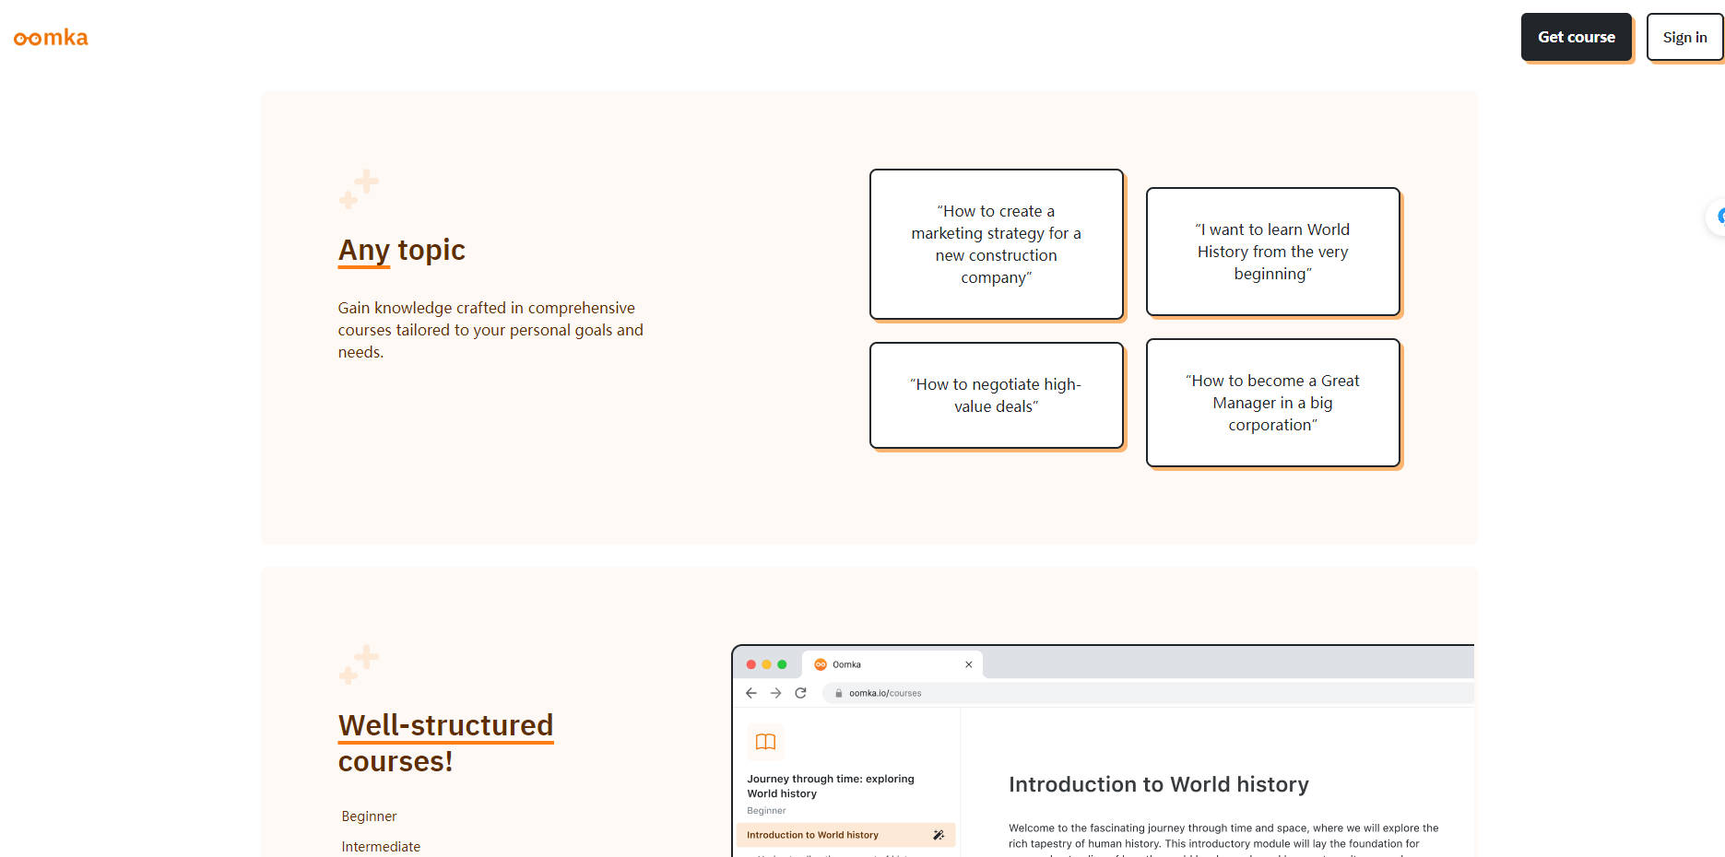Select the learn World History prompt card
Image resolution: width=1725 pixels, height=857 pixels.
pyautogui.click(x=1272, y=252)
